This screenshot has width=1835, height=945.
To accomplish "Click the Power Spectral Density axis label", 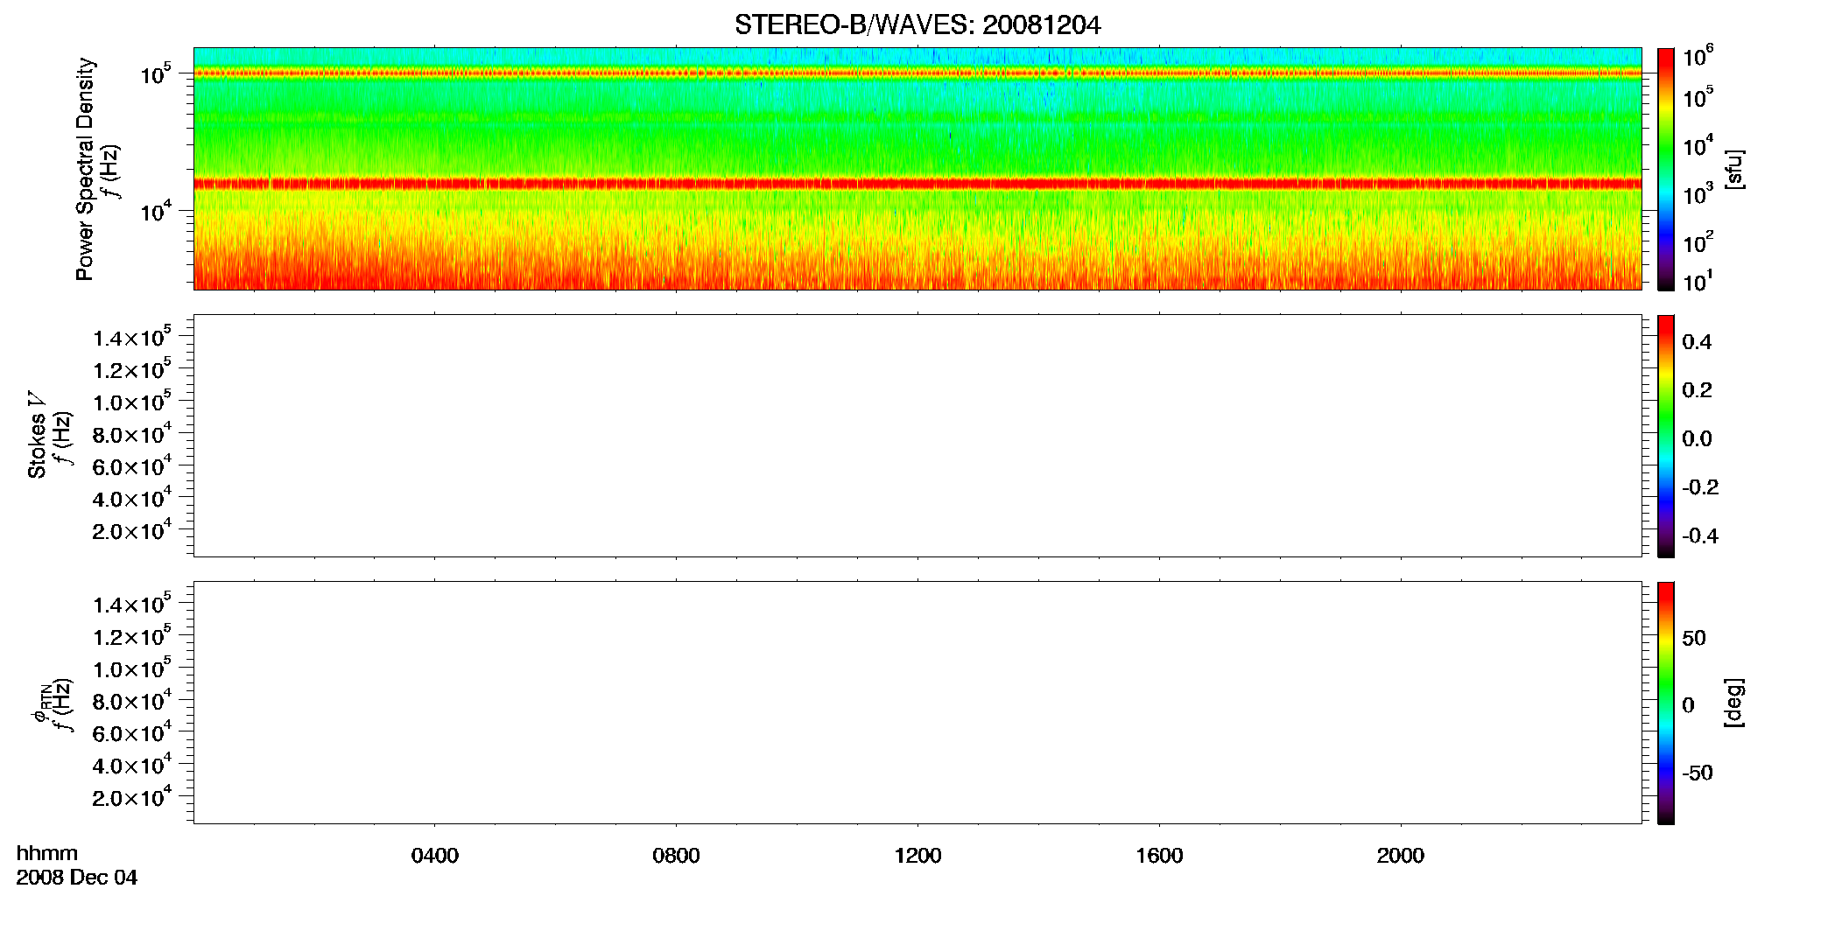I will point(85,169).
